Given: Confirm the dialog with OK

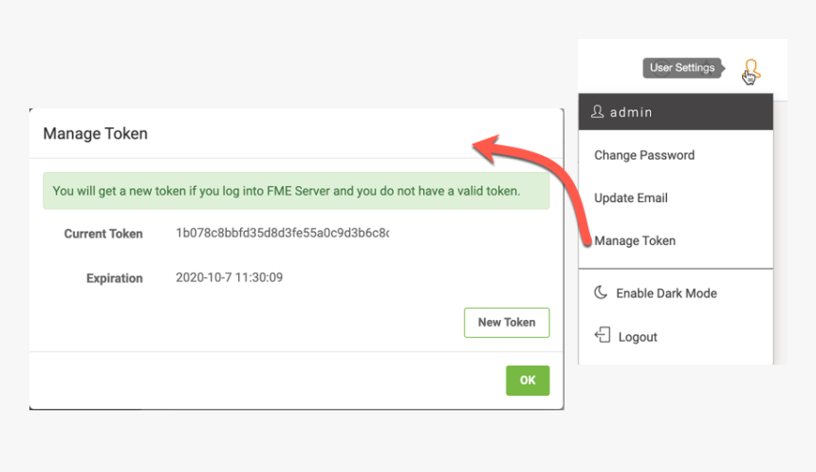Looking at the screenshot, I should 528,380.
